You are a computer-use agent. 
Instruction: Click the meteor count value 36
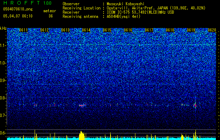pos(51,16)
